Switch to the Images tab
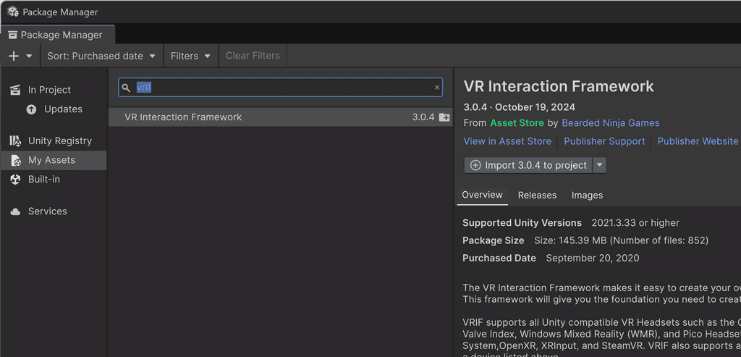 click(588, 196)
